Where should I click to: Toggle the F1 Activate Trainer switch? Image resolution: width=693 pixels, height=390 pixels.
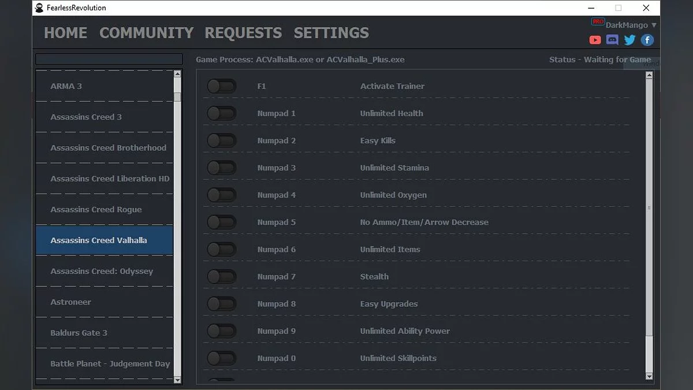(222, 86)
